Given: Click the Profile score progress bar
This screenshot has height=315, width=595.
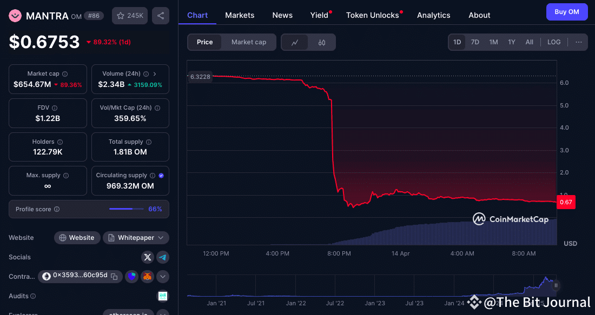Looking at the screenshot, I should [126, 209].
